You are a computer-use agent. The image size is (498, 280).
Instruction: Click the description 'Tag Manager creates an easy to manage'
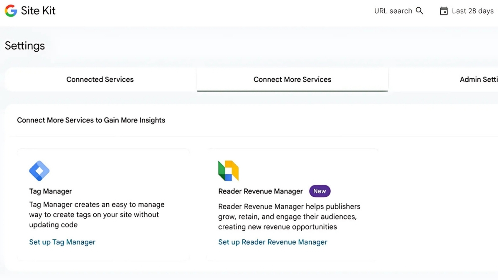[97, 205]
